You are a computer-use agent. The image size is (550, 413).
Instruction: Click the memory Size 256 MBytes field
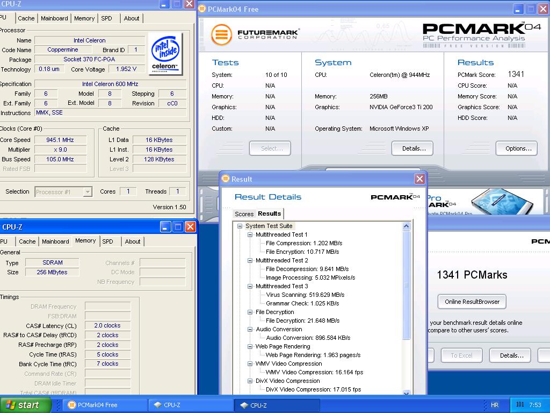[52, 272]
